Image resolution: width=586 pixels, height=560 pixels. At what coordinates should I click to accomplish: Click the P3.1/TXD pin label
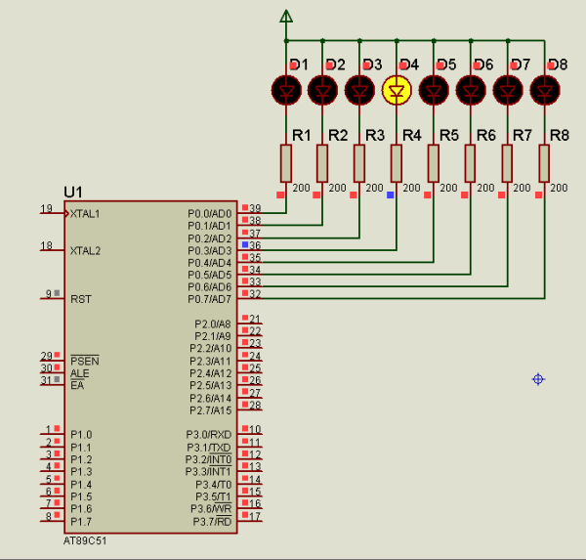pos(209,448)
